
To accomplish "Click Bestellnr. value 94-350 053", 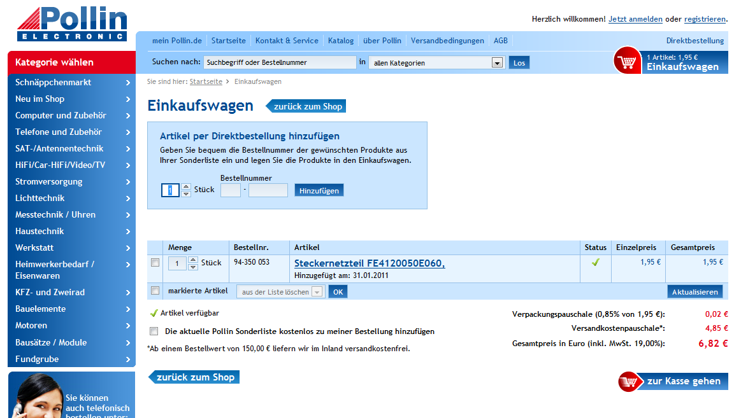I will click(x=252, y=262).
